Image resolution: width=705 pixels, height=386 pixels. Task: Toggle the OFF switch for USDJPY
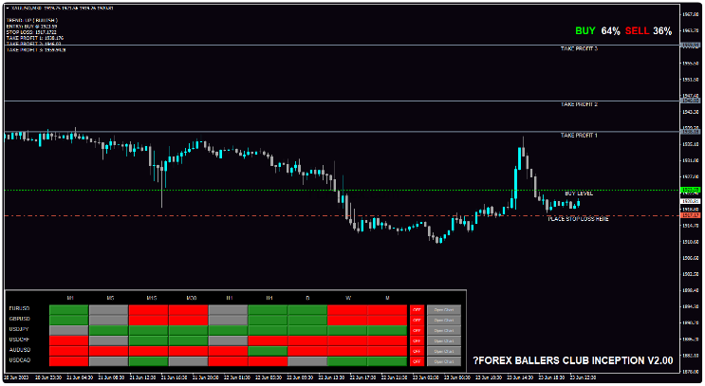point(417,330)
